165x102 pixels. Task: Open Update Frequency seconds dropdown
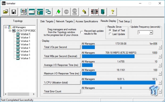(x=151, y=32)
